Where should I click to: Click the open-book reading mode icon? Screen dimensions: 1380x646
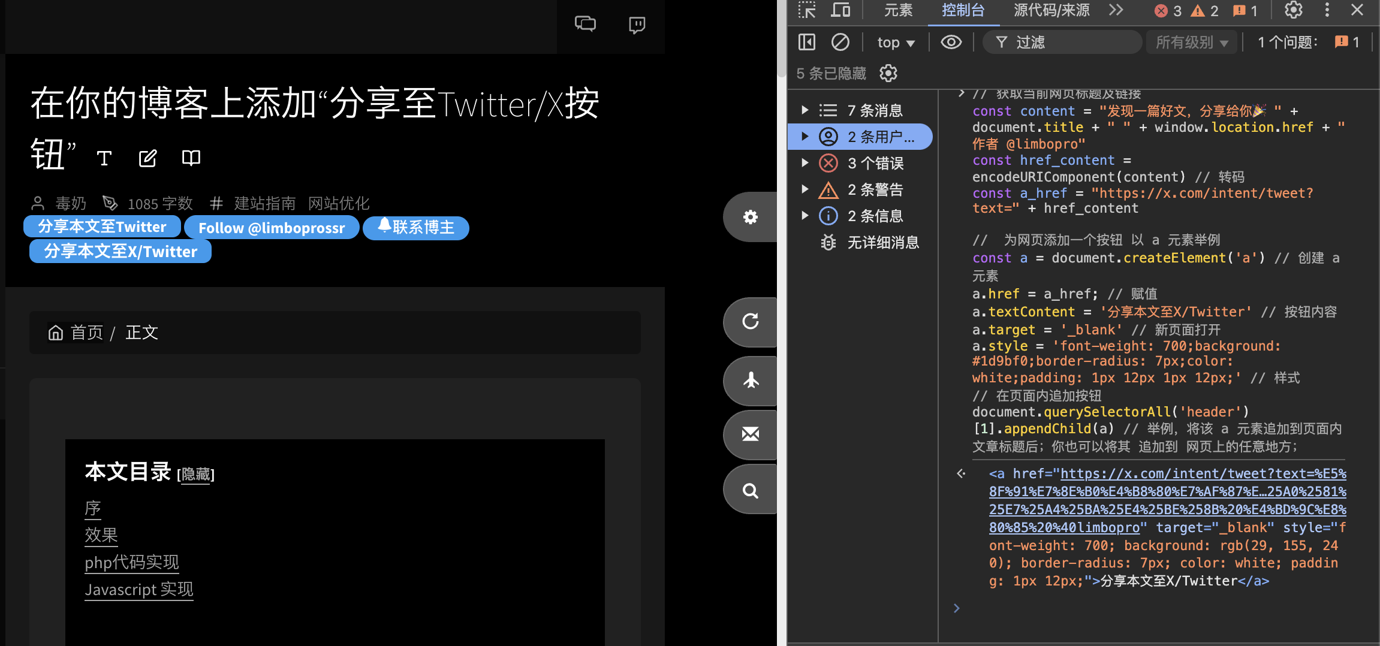pos(191,158)
